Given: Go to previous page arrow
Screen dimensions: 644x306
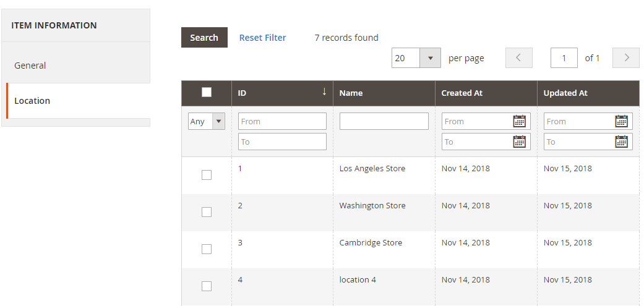Looking at the screenshot, I should pos(518,58).
